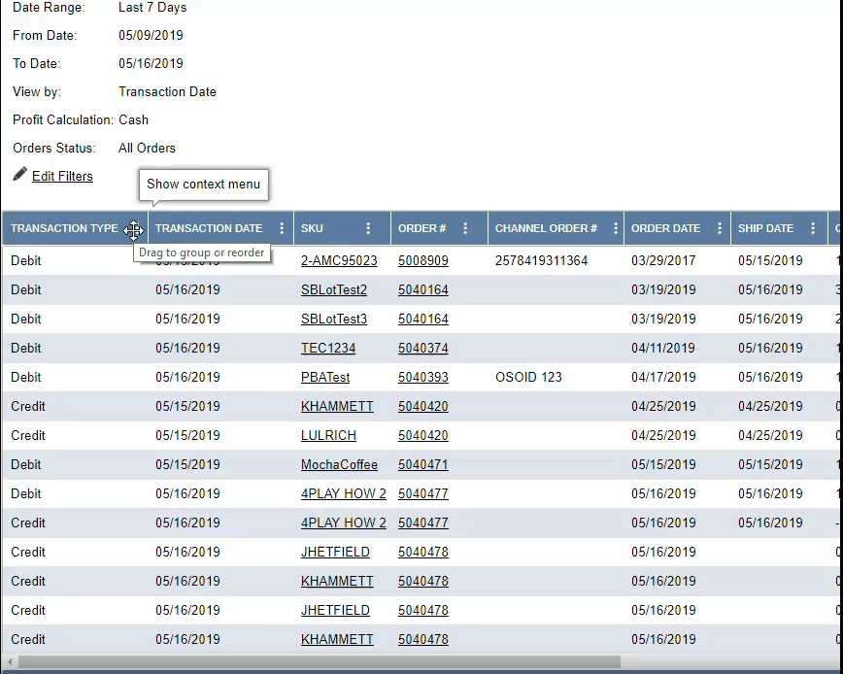
Task: Open SKU link 2-AMC95023
Action: click(339, 261)
